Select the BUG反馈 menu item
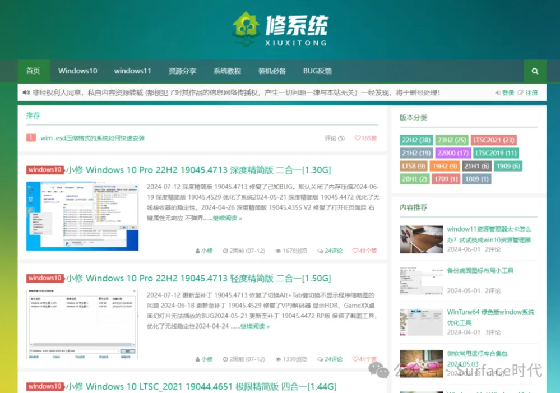This screenshot has width=560, height=393. coord(317,71)
